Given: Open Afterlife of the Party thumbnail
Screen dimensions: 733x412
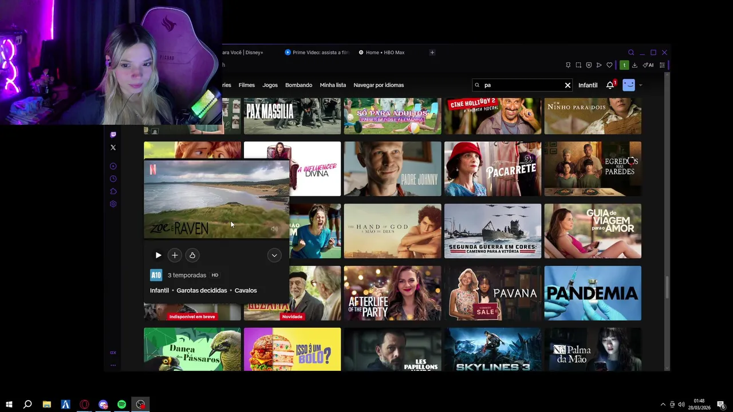Looking at the screenshot, I should [x=392, y=293].
